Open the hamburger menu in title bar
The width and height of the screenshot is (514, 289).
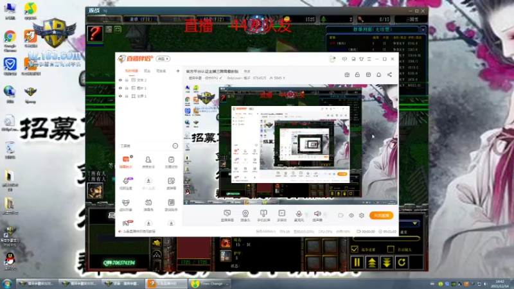click(369, 59)
